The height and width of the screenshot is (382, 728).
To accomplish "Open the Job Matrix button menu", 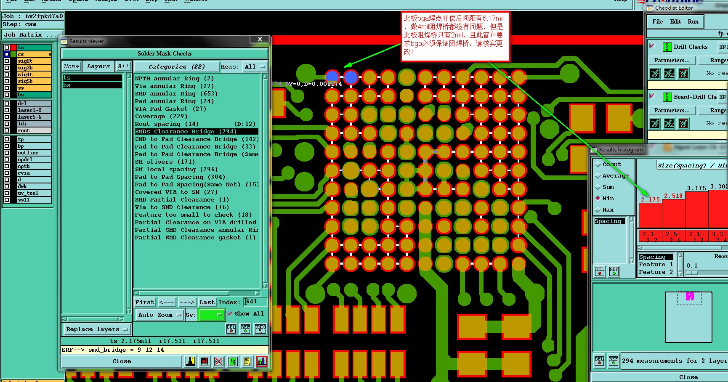I will tap(33, 35).
